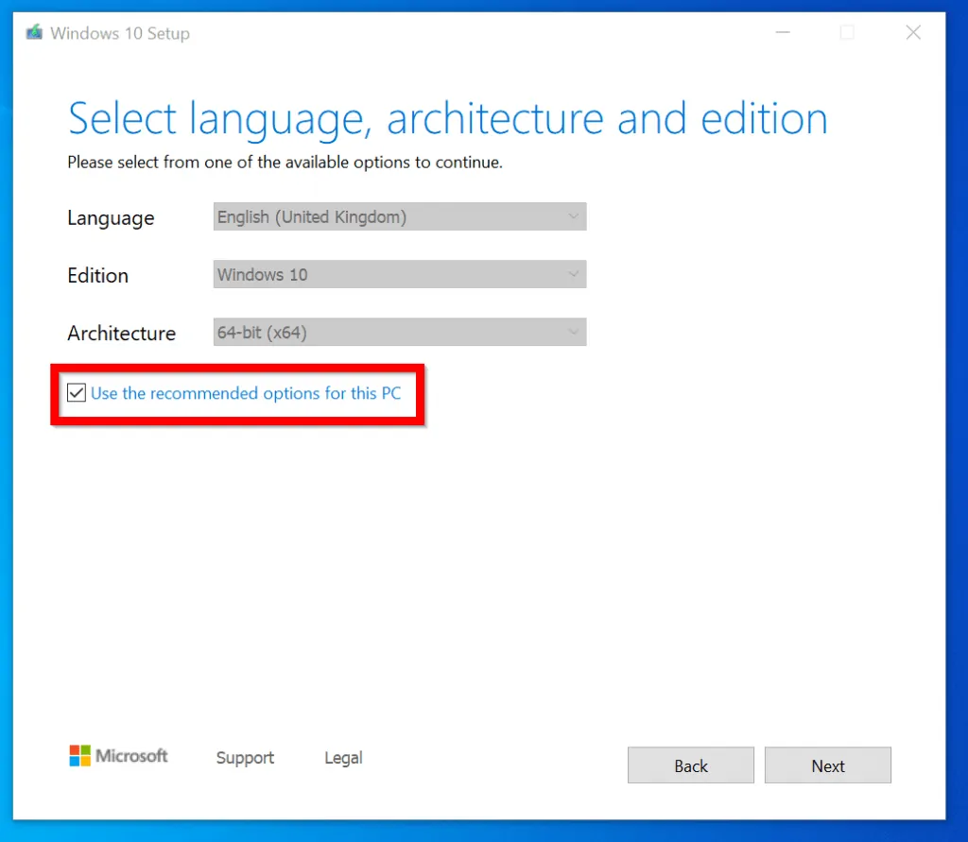Minimize the Windows 10 Setup window
The width and height of the screenshot is (968, 842).
coord(783,32)
